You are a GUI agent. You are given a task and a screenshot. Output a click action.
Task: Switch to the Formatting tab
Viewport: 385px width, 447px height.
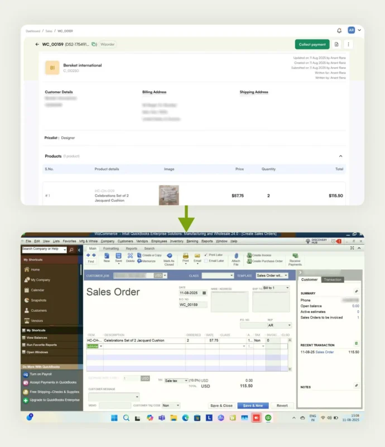111,248
